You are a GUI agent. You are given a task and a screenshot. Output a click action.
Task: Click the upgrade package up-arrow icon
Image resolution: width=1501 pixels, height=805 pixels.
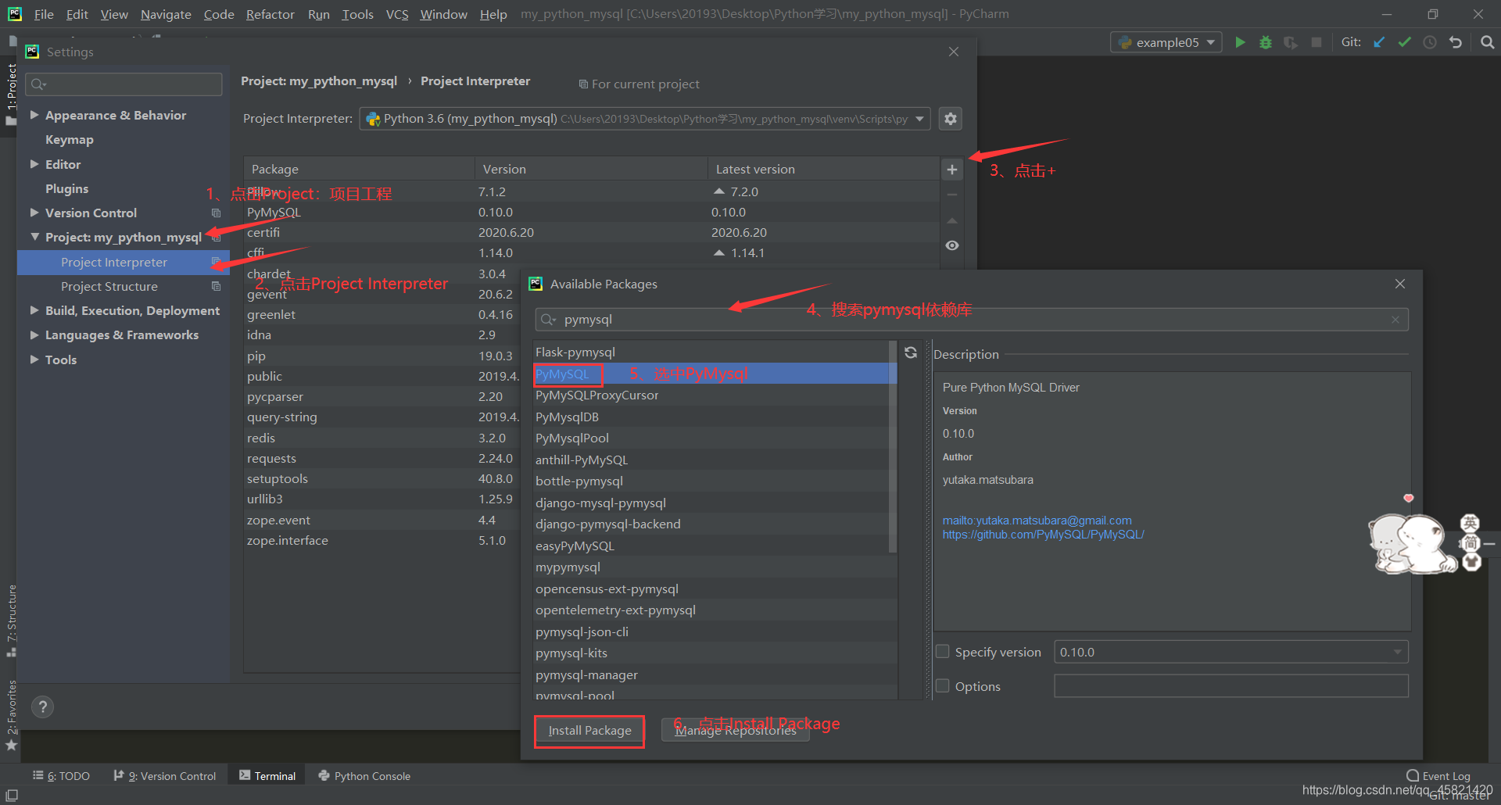pyautogui.click(x=951, y=220)
